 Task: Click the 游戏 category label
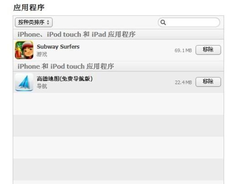42,54
